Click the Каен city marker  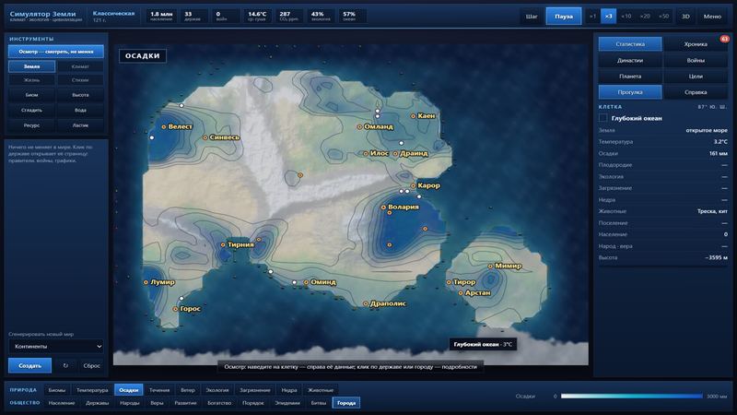pos(413,116)
